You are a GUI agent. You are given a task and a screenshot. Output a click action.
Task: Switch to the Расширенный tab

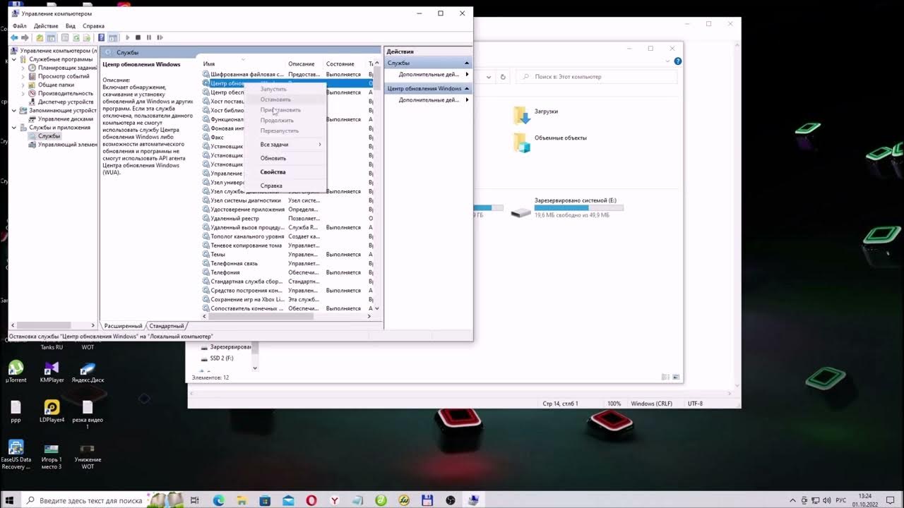123,326
